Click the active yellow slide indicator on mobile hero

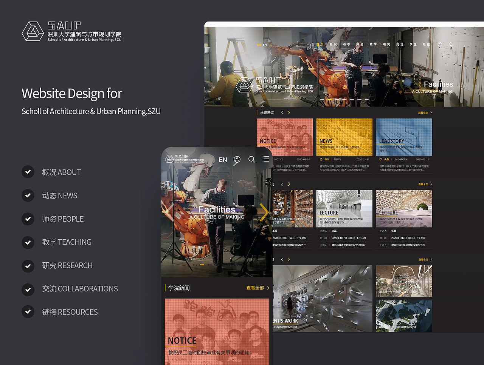[x=202, y=265]
